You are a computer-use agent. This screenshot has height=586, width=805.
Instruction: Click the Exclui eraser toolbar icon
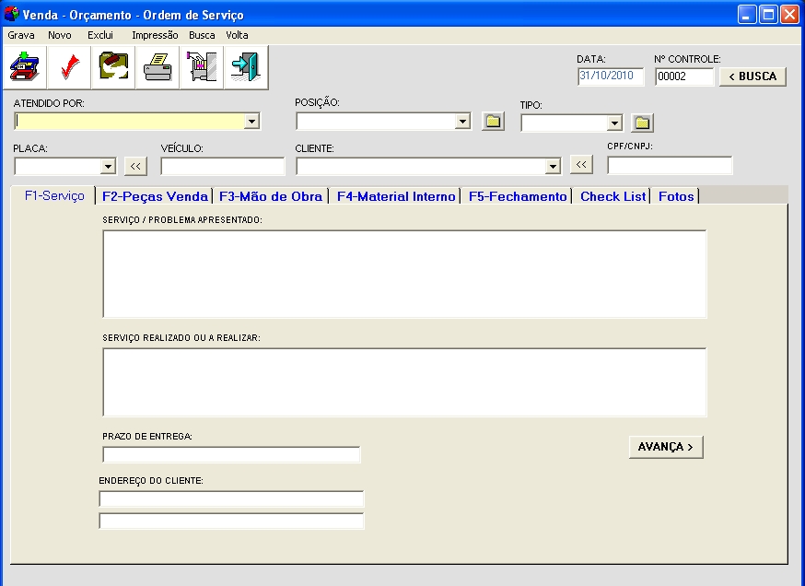(x=113, y=67)
